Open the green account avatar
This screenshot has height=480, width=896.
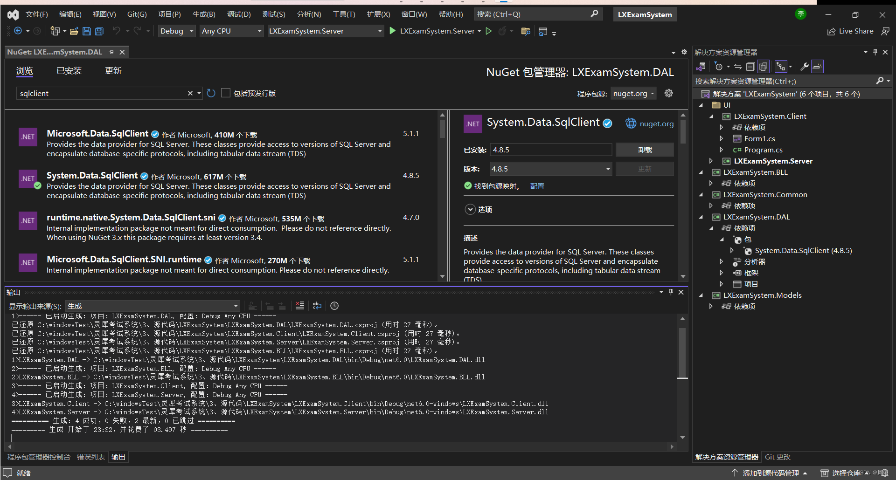800,14
